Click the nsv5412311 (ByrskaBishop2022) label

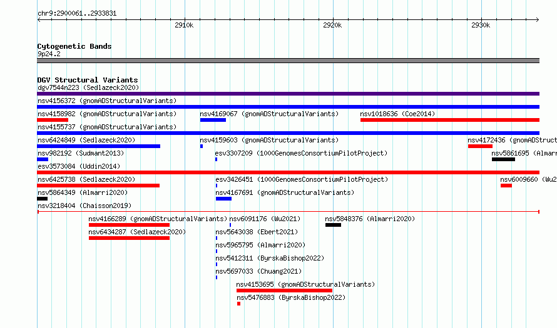pyautogui.click(x=270, y=258)
